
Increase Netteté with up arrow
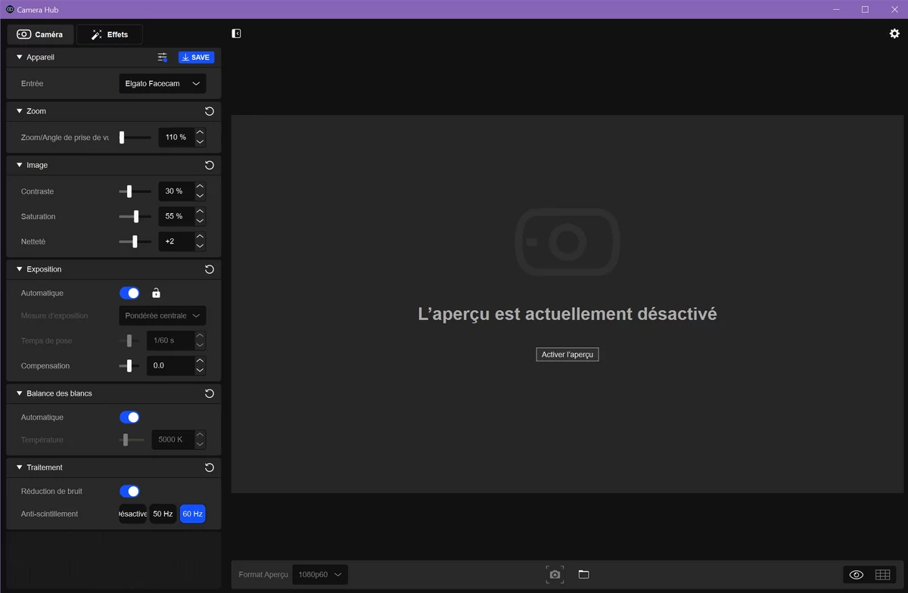200,236
